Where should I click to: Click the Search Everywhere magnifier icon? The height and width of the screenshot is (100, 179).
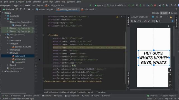(x=171, y=5)
